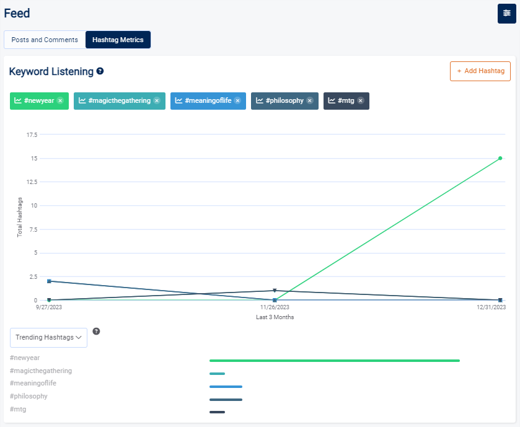Click the square data point at 9/27/2023
Viewport: 520px width, 427px height.
pos(49,281)
